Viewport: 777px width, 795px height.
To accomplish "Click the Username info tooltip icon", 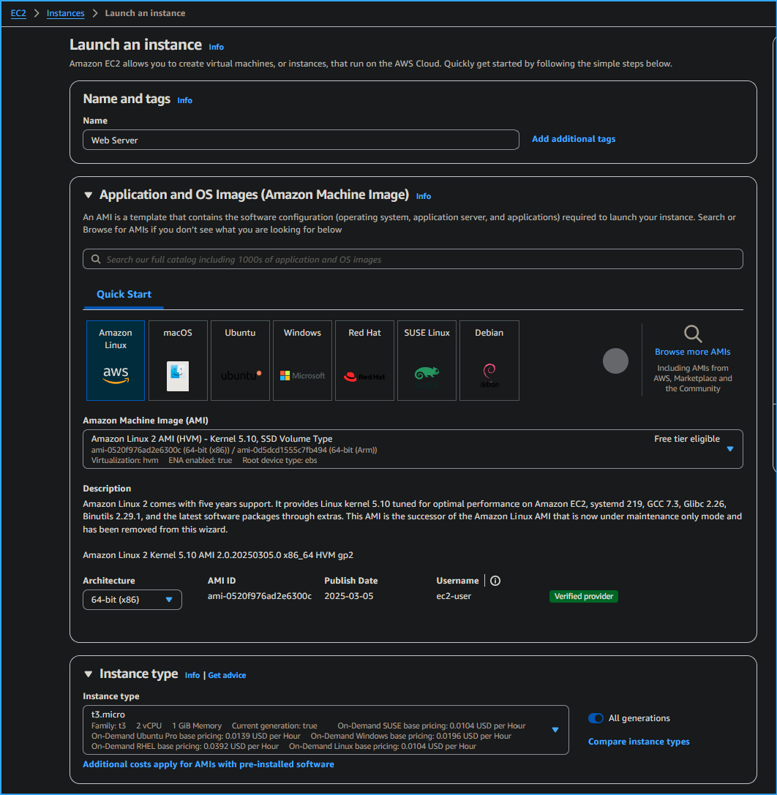I will (495, 581).
